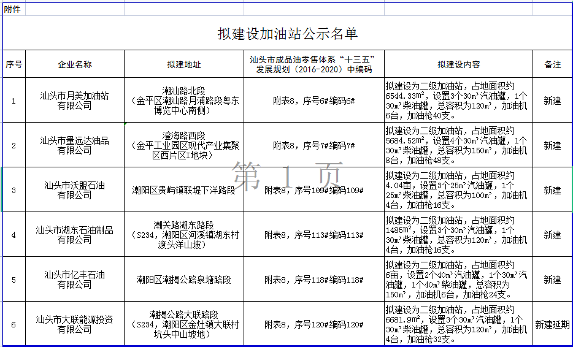This screenshot has width=573, height=347.
Task: Select 新建 remark in 沃盟石油 row
Action: [x=553, y=190]
